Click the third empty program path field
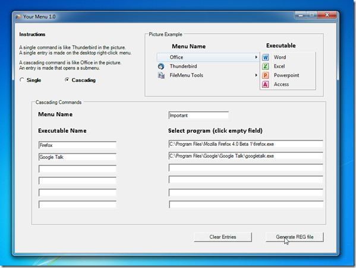 245,168
